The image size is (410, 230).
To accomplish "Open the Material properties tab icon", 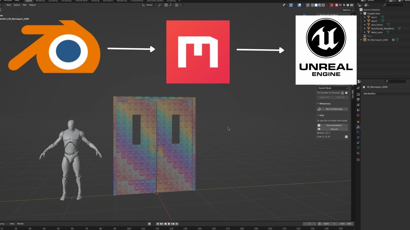I will [x=358, y=153].
